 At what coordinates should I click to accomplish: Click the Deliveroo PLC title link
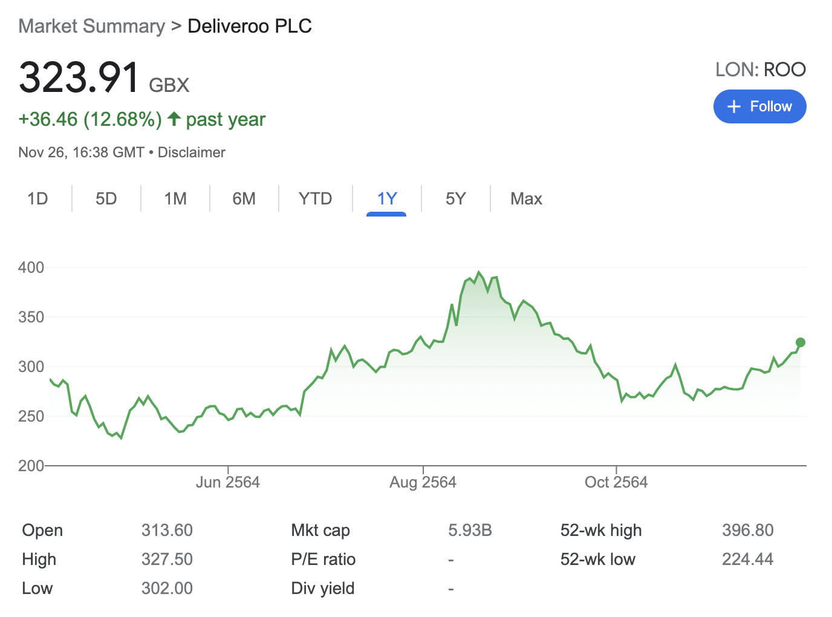click(250, 26)
